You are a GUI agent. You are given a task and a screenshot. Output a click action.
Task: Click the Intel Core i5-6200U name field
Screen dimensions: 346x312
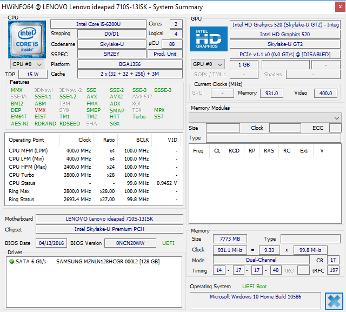(98, 24)
